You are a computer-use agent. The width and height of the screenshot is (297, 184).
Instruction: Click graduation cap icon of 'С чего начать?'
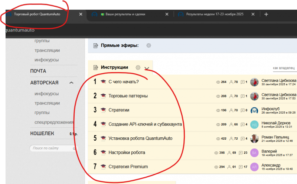pos(103,81)
